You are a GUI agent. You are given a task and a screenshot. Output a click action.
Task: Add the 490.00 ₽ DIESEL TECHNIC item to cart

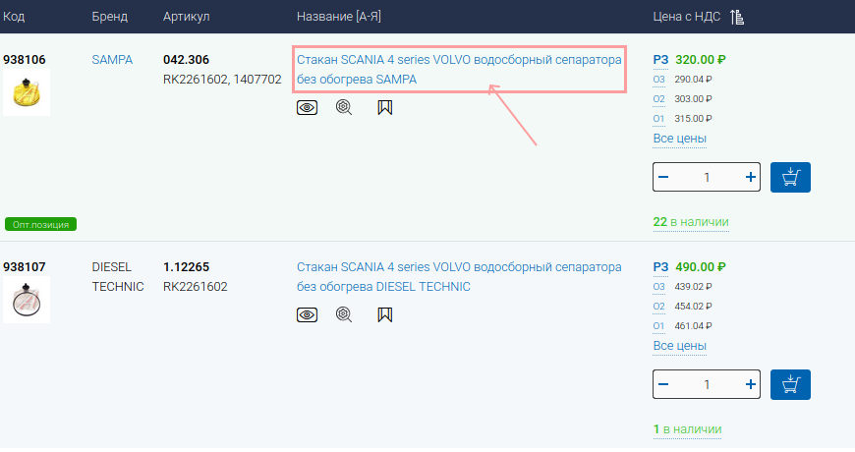coord(790,384)
